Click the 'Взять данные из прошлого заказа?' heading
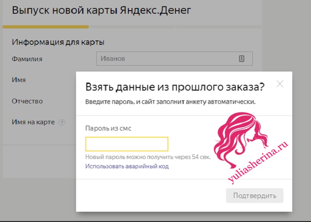The width and height of the screenshot is (311, 222). click(x=175, y=87)
